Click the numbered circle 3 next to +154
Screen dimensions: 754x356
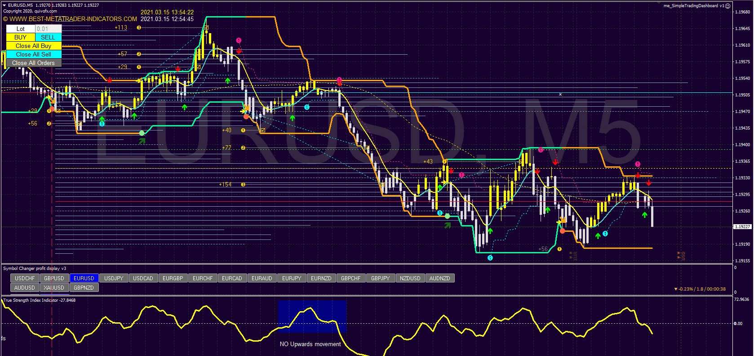coord(243,185)
